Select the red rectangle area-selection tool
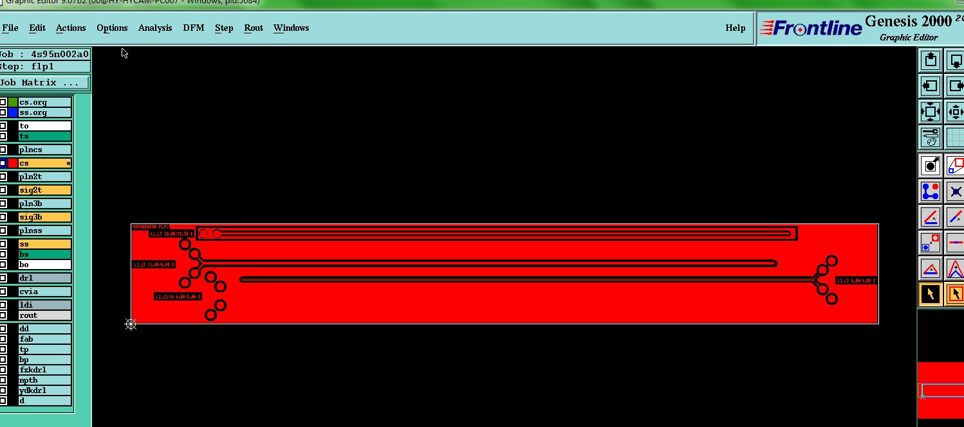 pos(955,166)
